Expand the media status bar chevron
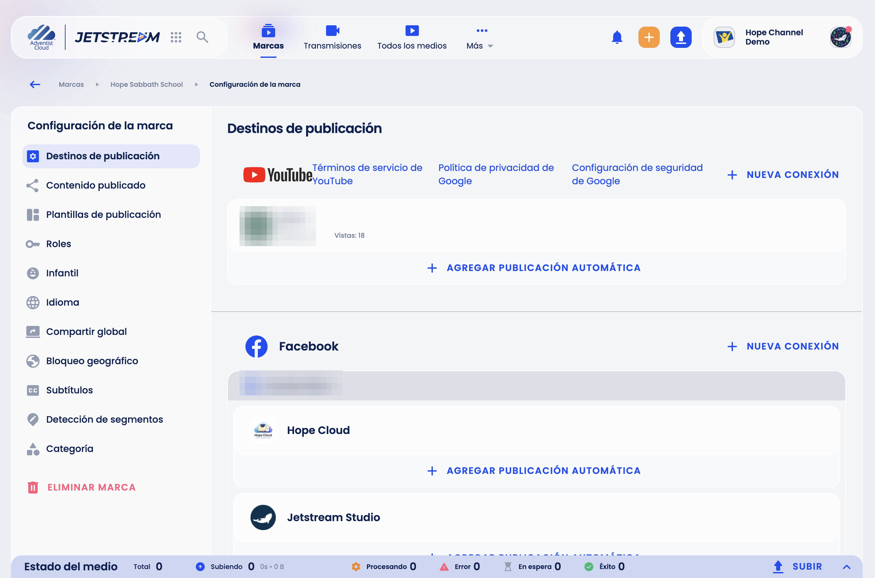Screen dimensions: 875x578 [847, 567]
